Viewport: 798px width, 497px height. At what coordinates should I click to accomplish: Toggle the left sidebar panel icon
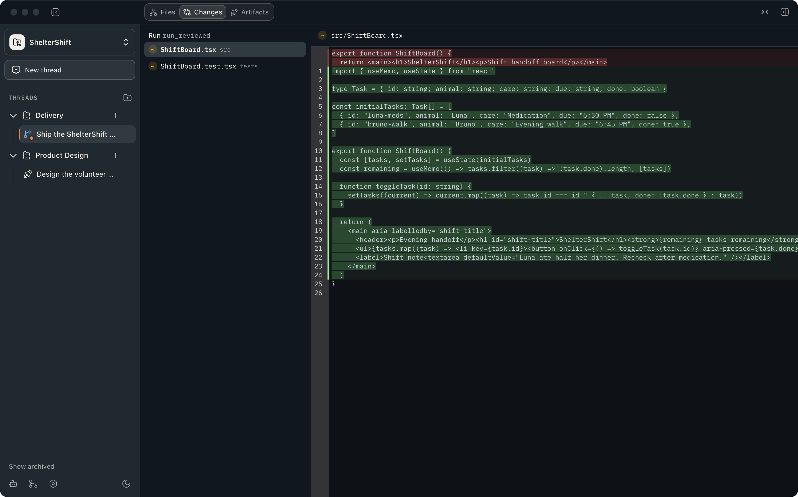(55, 12)
